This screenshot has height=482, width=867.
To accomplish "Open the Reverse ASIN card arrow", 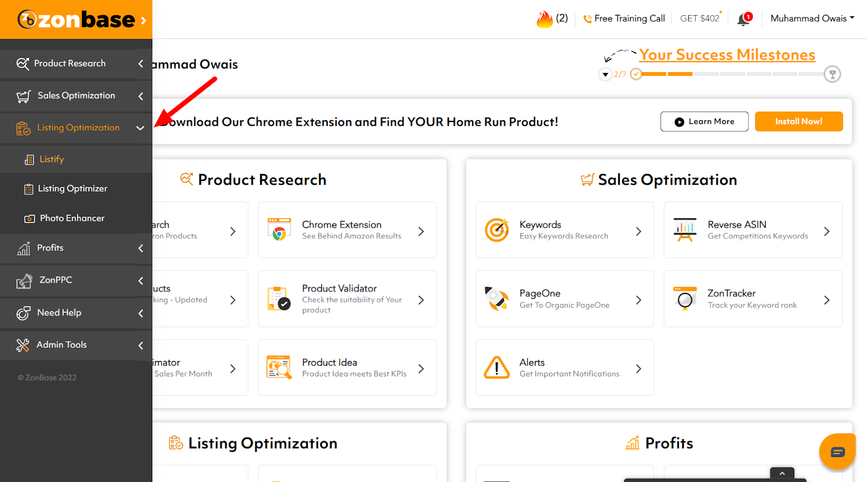I will pyautogui.click(x=826, y=231).
